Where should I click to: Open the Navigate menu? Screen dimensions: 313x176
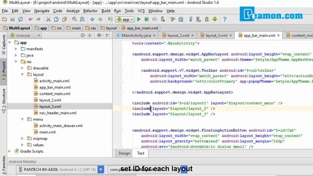(42, 11)
